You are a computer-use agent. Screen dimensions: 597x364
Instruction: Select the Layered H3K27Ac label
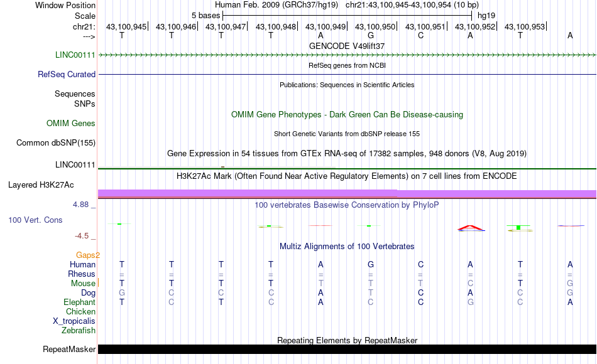coord(41,185)
